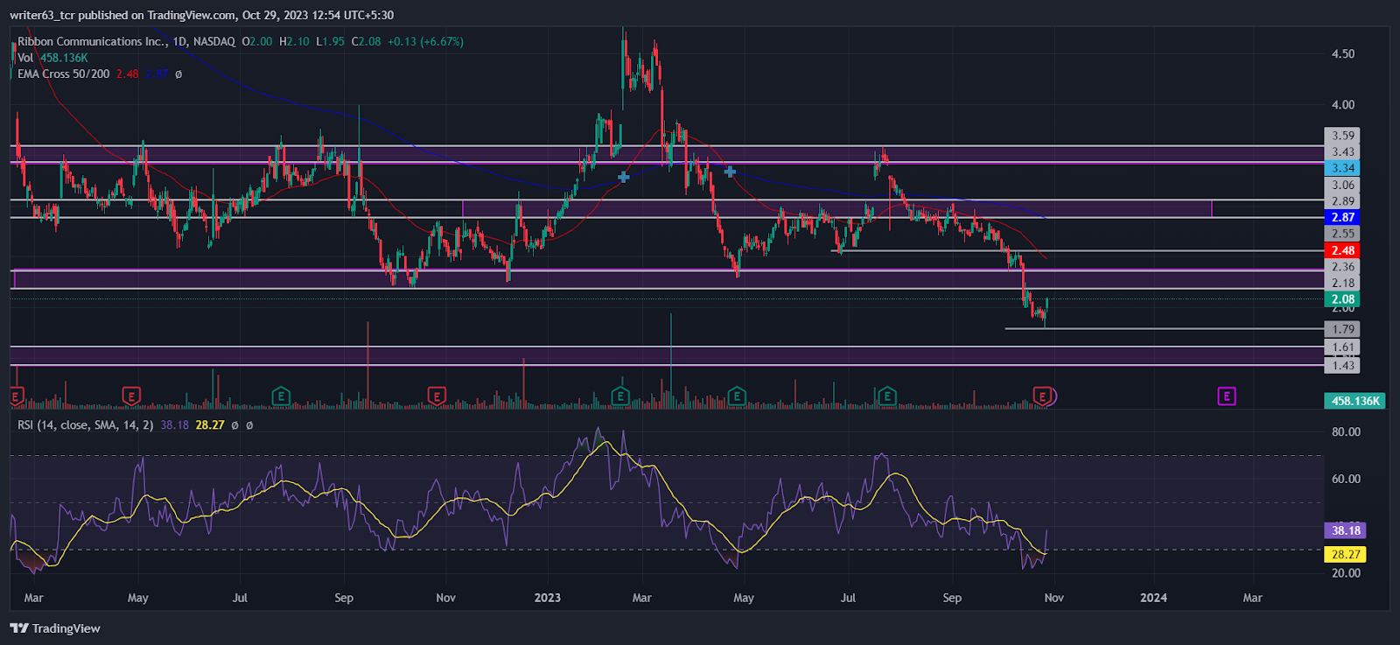Viewport: 1400px width, 645px height.
Task: Click the 2.36 price level label
Action: [1343, 267]
